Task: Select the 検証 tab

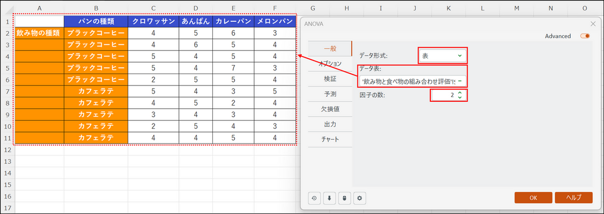Action: pos(330,79)
